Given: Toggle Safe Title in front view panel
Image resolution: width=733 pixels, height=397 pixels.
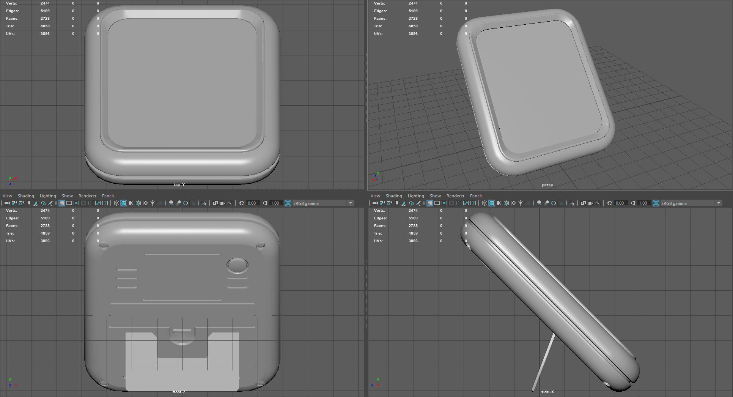Looking at the screenshot, I should tap(105, 203).
